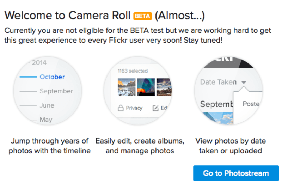Click the Welcome to Camera Roll heading
Image resolution: width=282 pixels, height=189 pixels.
[x=67, y=16]
